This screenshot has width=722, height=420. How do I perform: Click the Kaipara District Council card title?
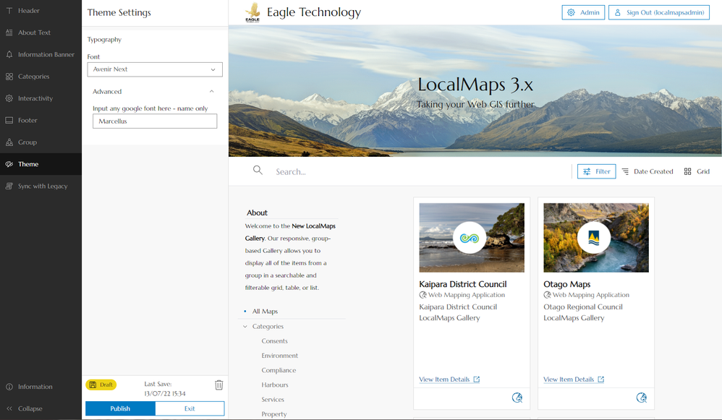[x=463, y=284]
